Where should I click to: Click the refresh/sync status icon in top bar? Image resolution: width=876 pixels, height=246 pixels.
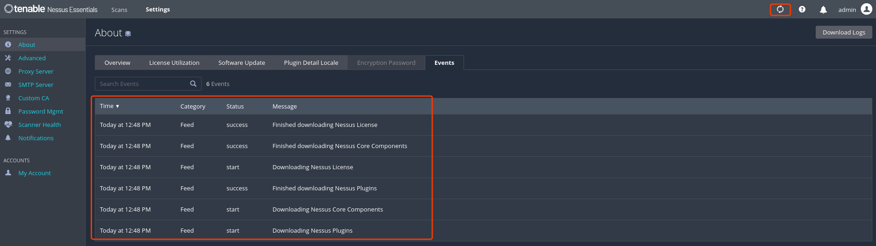coord(780,9)
